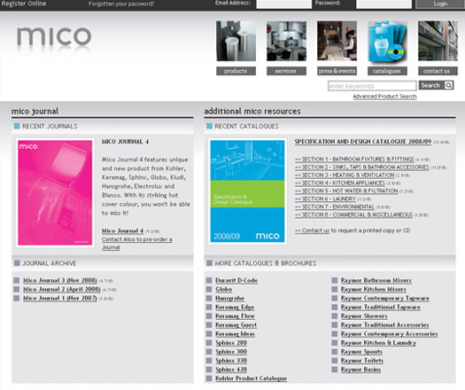This screenshot has width=465, height=390.
Task: Open Advanced Product Search link
Action: pos(384,97)
